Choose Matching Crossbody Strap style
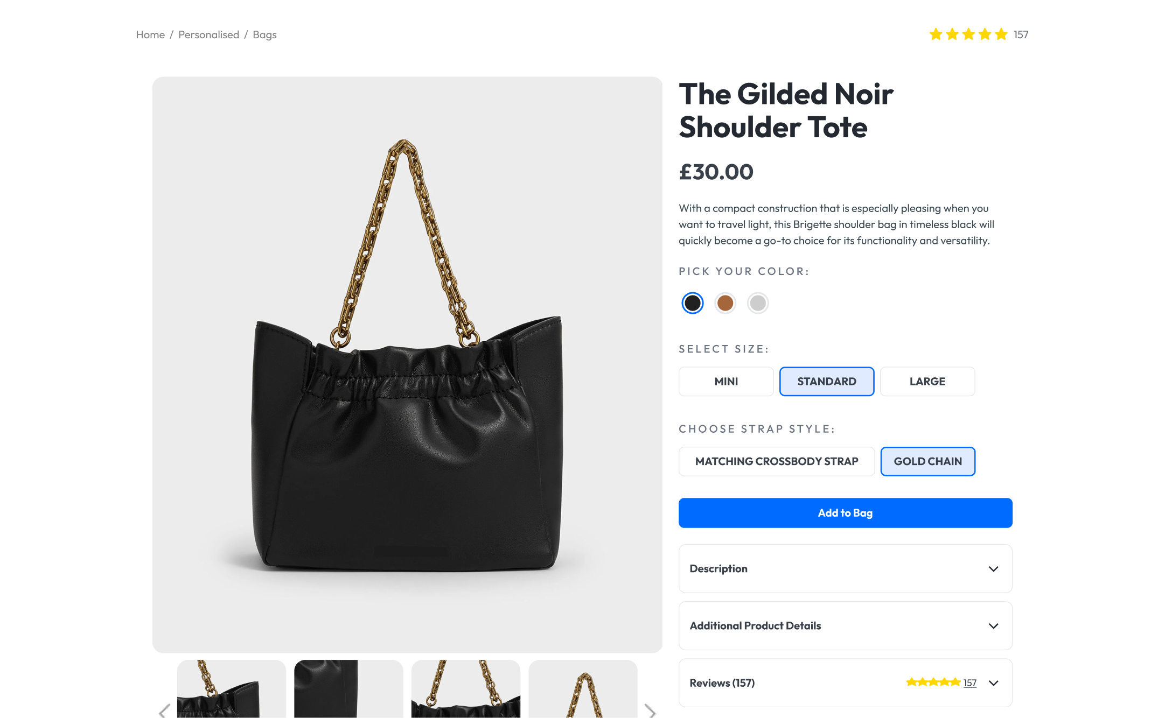 pyautogui.click(x=777, y=461)
